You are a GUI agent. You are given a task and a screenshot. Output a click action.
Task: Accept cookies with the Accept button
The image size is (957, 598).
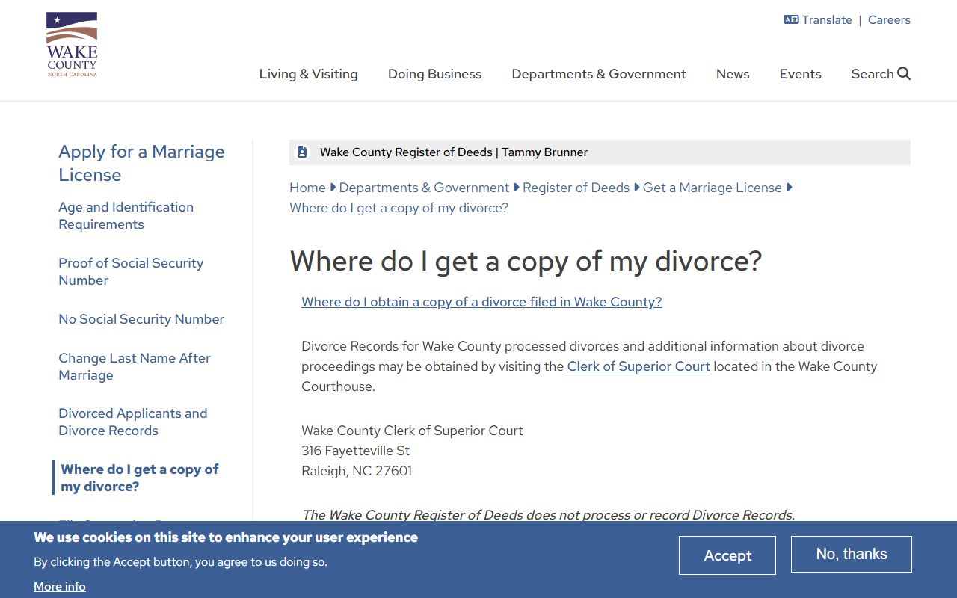pyautogui.click(x=727, y=555)
